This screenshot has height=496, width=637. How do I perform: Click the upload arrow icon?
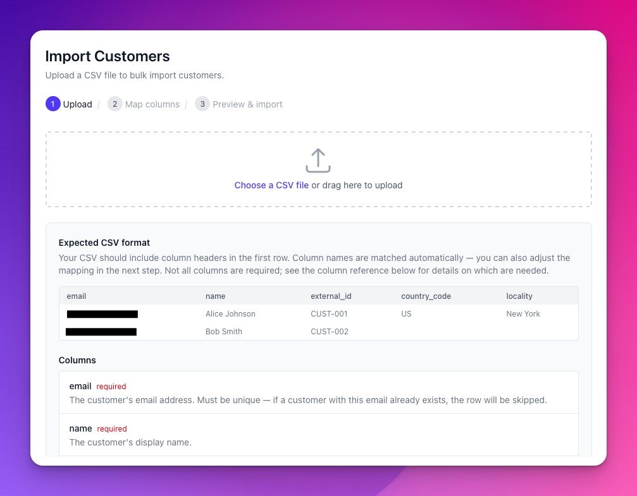point(318,160)
